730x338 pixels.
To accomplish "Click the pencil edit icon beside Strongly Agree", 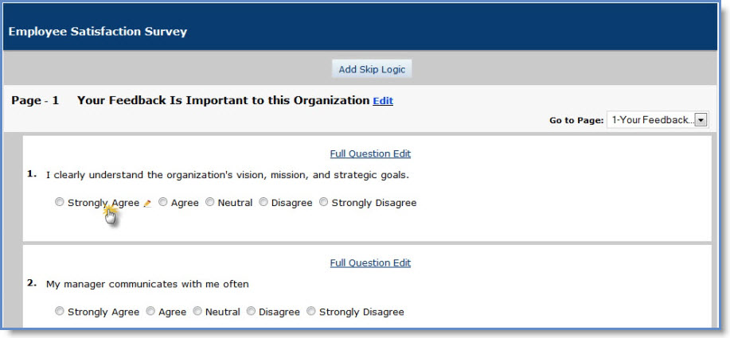I will click(x=146, y=204).
